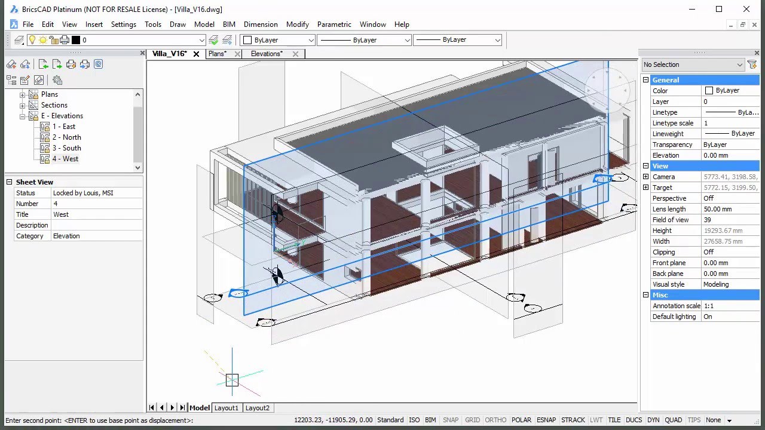Click the Open Sheet Set icon
This screenshot has width=765, height=430.
[25, 64]
